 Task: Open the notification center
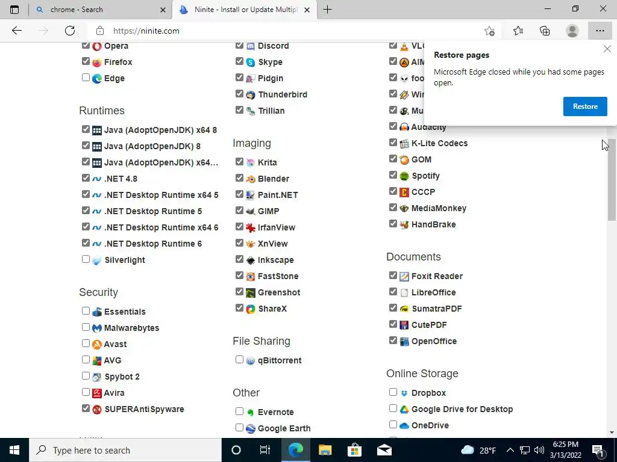click(598, 450)
